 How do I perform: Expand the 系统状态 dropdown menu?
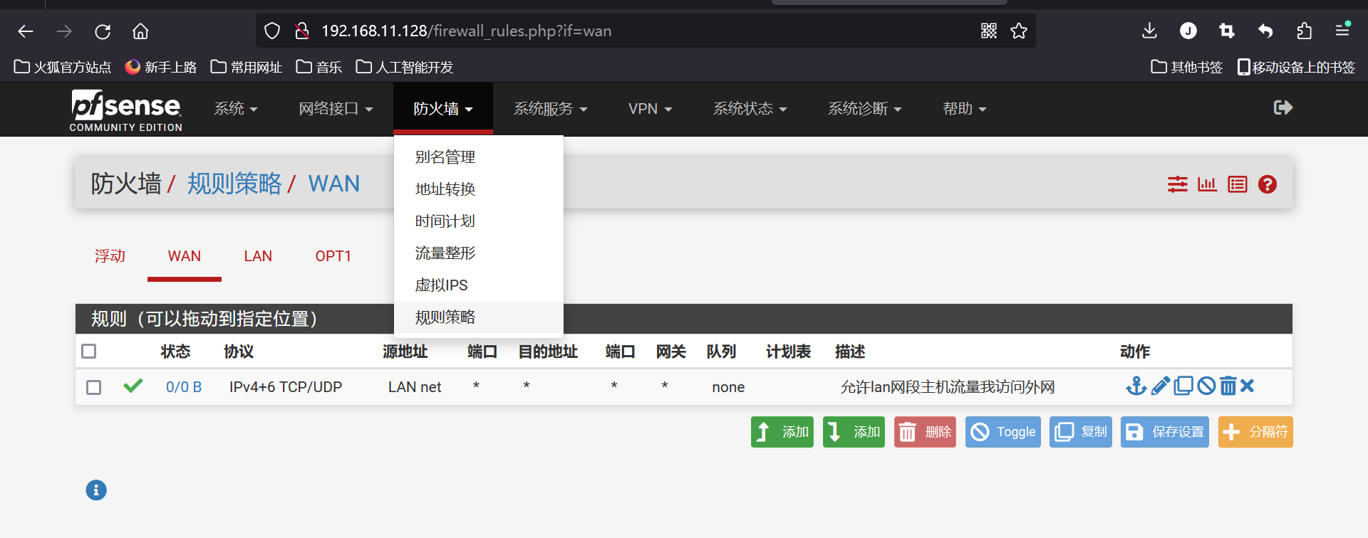[750, 109]
